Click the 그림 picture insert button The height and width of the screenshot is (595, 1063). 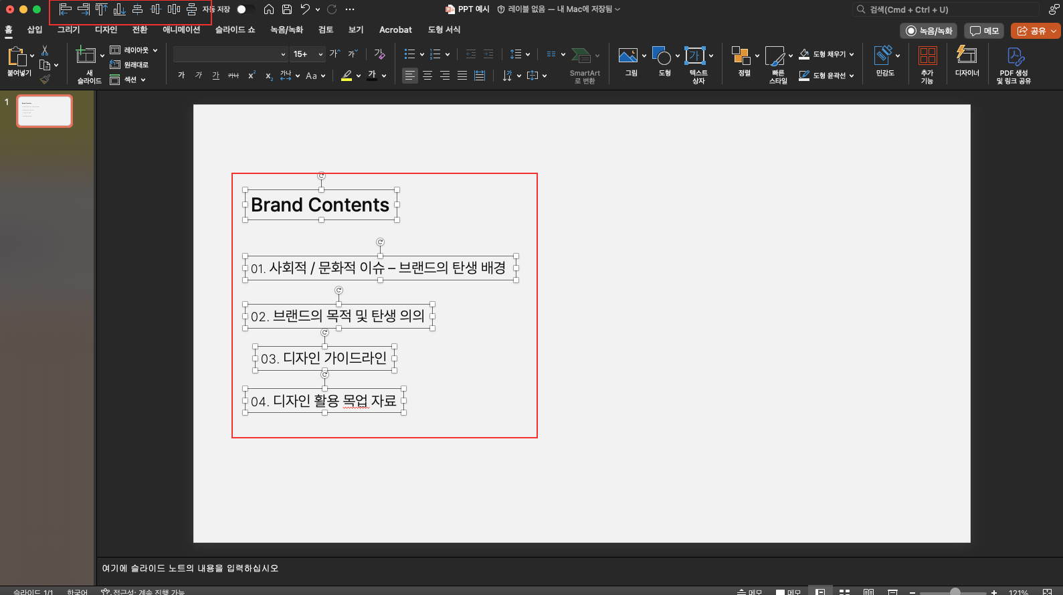click(x=631, y=62)
